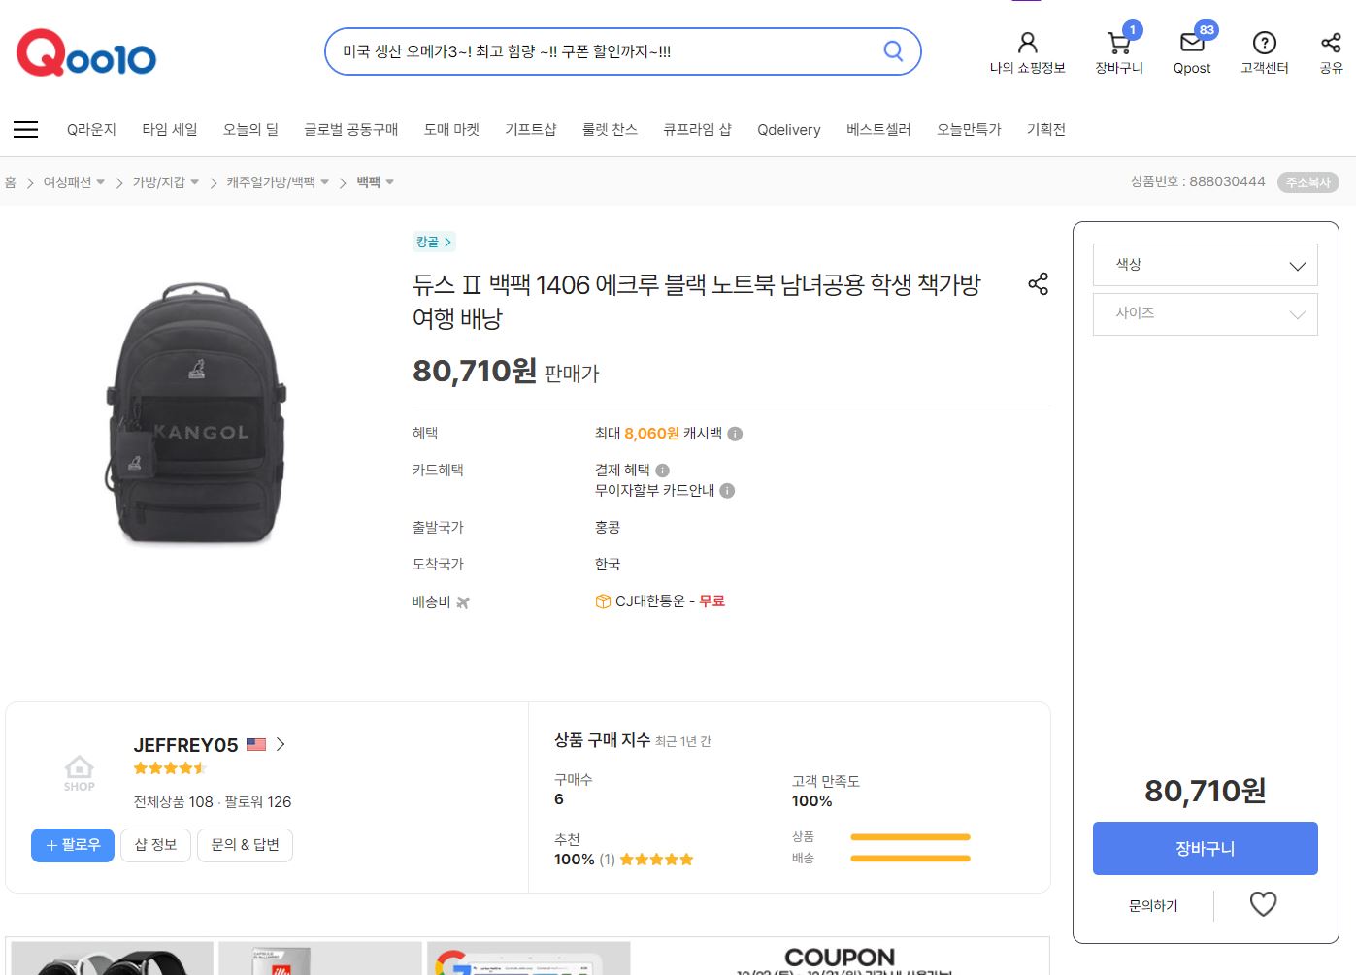This screenshot has height=975, width=1356.
Task: Click the search magnifier icon
Action: [893, 51]
